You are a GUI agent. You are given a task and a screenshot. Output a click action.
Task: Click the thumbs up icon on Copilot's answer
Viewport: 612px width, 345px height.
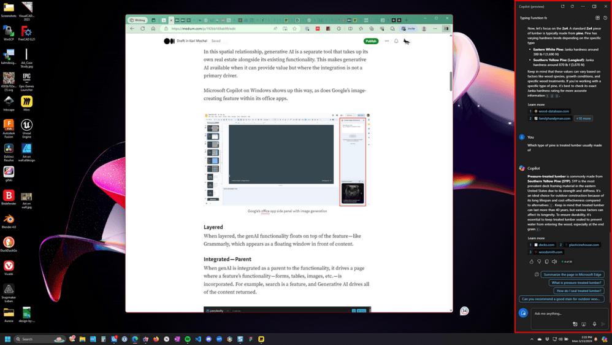pos(531,262)
